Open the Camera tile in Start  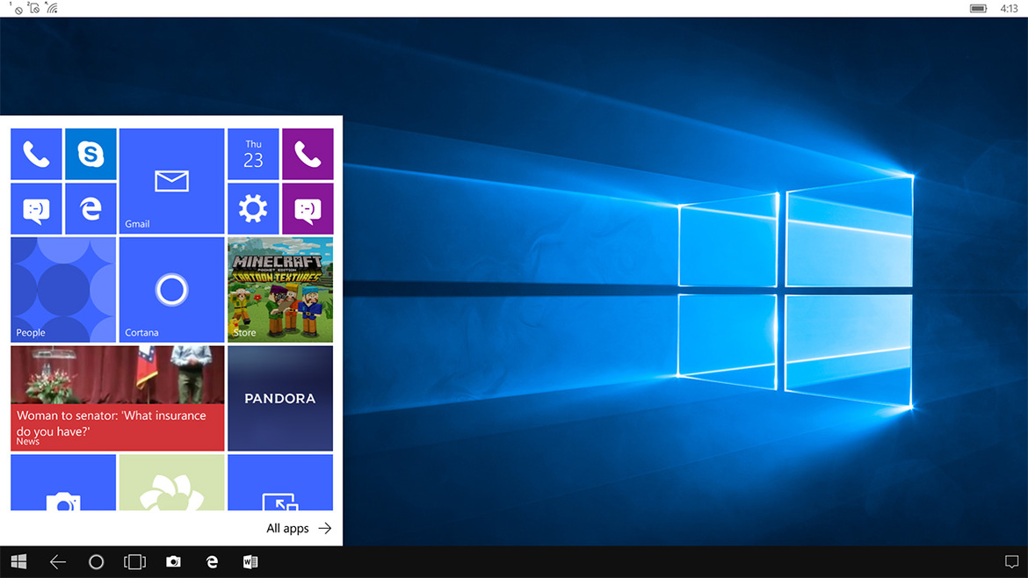(x=63, y=482)
